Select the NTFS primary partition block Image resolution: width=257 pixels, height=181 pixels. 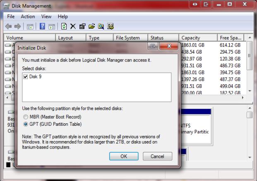point(195,126)
